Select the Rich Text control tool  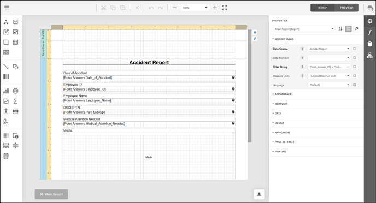(6, 32)
